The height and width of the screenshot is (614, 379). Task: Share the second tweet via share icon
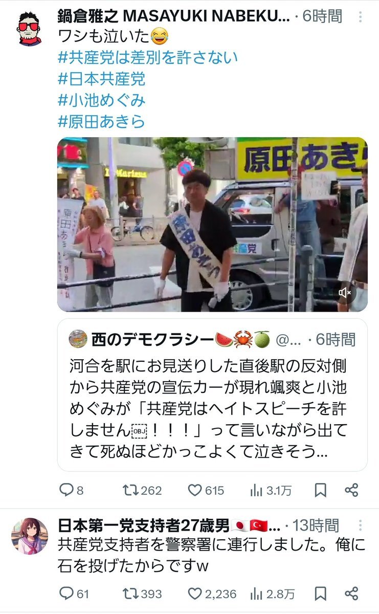pyautogui.click(x=351, y=594)
